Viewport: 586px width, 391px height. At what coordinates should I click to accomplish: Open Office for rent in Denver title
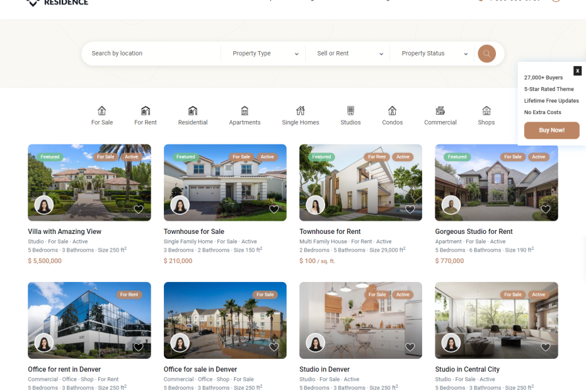[x=64, y=370]
